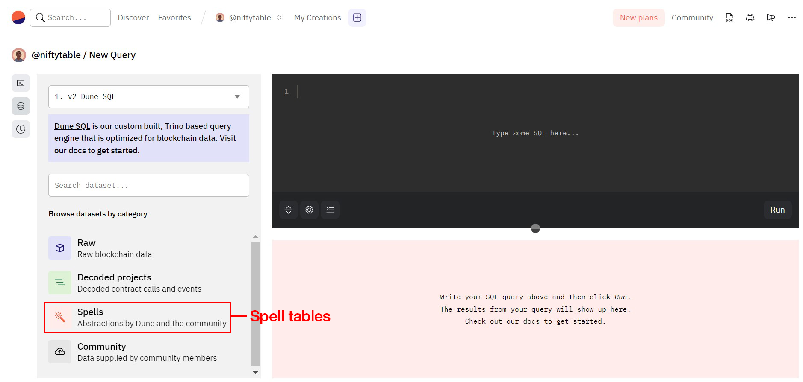
Task: Click the Decoded projects green icon
Action: 60,283
